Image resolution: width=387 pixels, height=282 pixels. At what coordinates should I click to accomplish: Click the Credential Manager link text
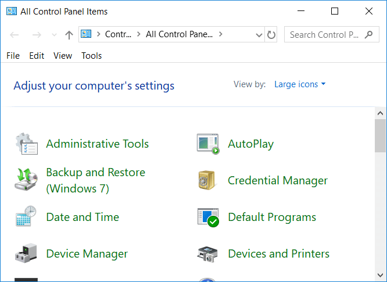click(278, 180)
